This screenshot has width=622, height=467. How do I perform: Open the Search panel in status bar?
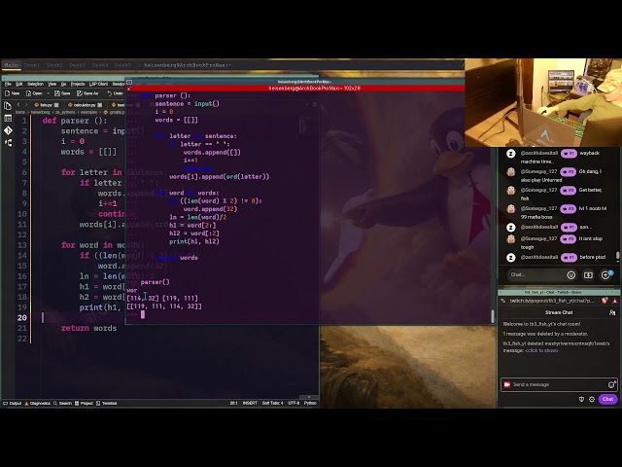coord(62,403)
